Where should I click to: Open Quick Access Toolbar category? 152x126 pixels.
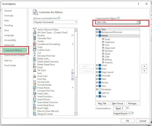[x=15, y=55]
